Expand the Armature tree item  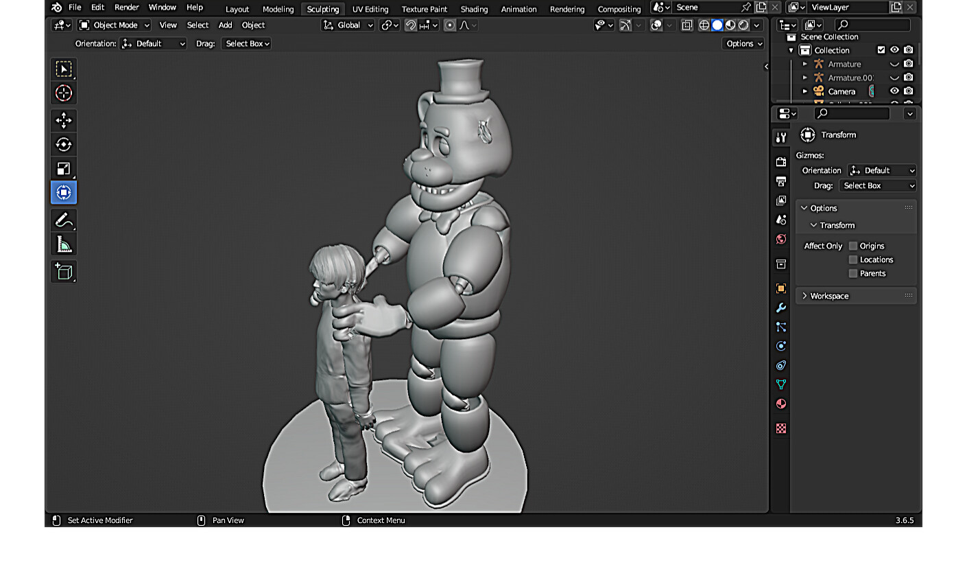[x=805, y=64]
